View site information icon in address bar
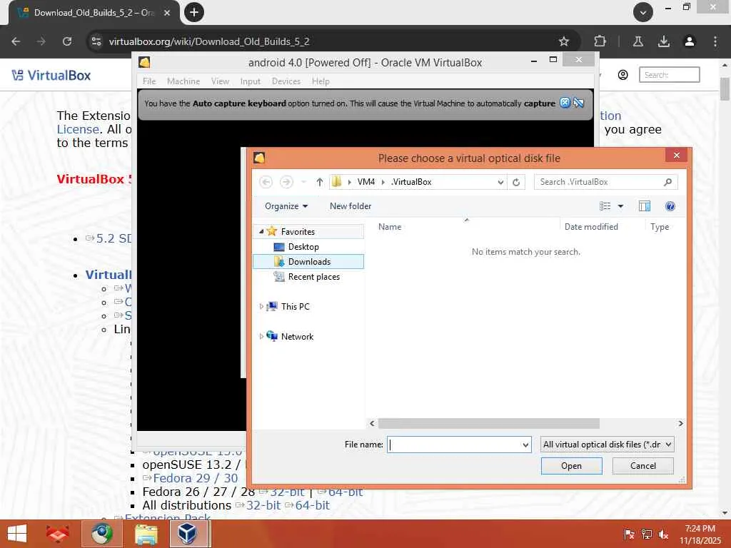 click(x=96, y=41)
